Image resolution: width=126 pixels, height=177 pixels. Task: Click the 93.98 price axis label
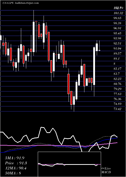118,38
